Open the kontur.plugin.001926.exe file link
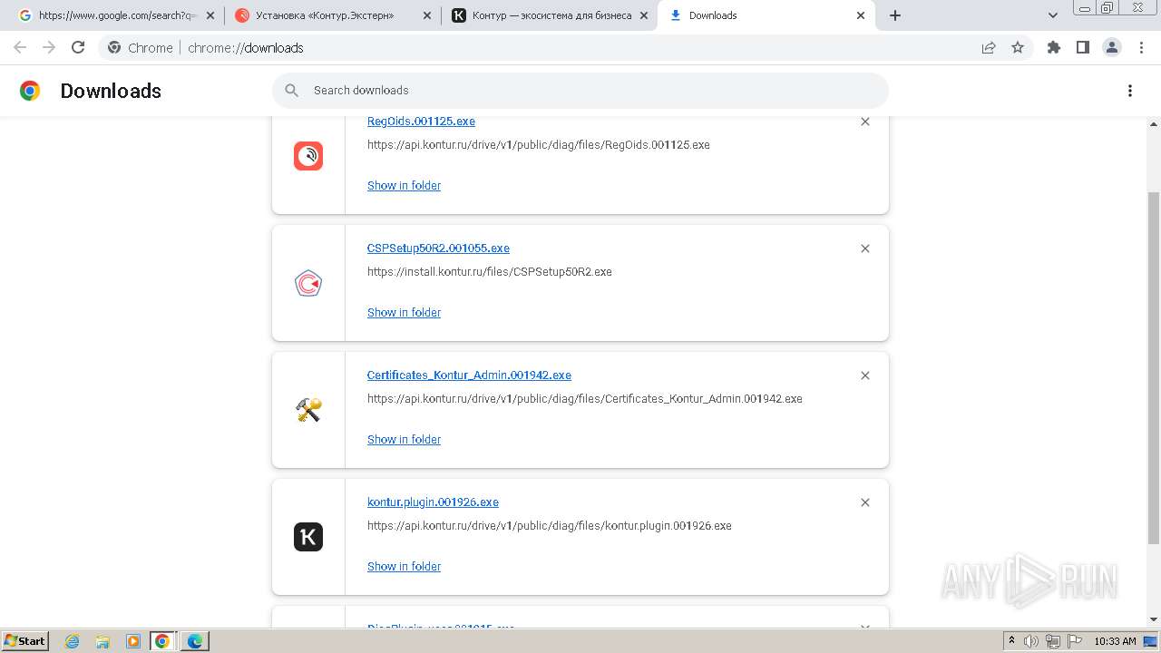Image resolution: width=1161 pixels, height=653 pixels. click(433, 502)
